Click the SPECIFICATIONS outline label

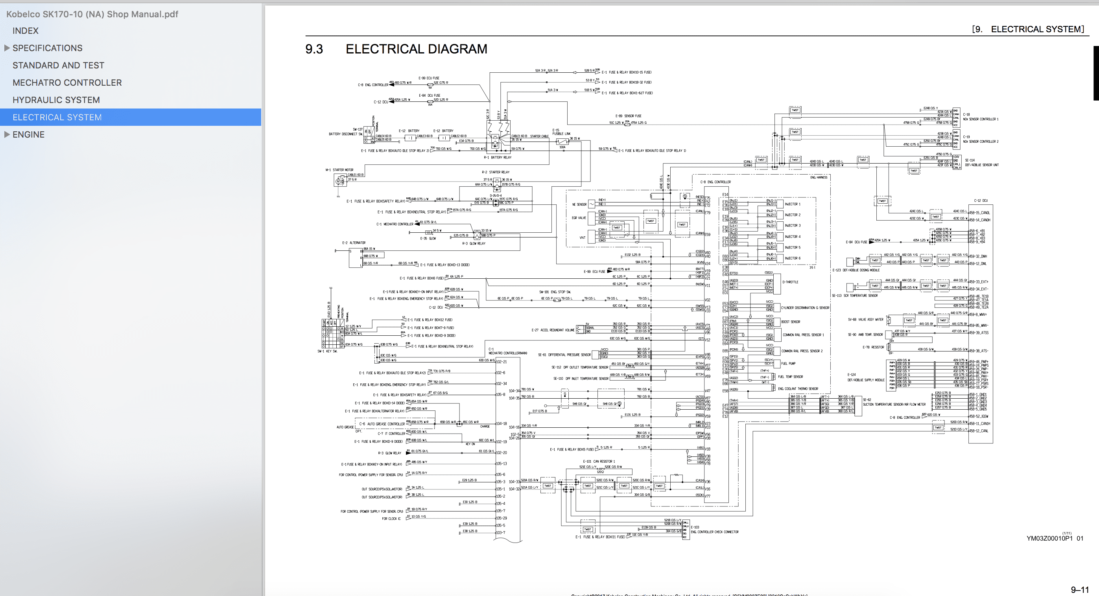pyautogui.click(x=47, y=48)
